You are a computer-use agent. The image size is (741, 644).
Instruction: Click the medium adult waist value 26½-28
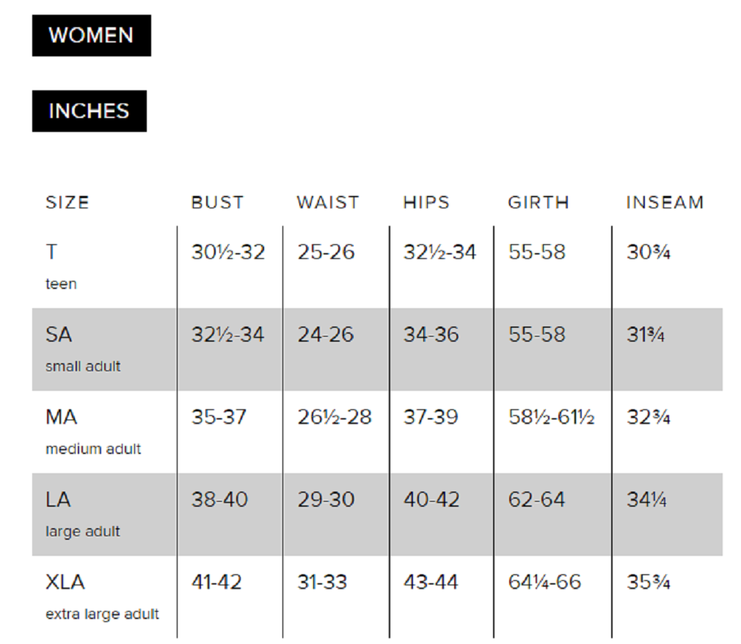(x=335, y=417)
